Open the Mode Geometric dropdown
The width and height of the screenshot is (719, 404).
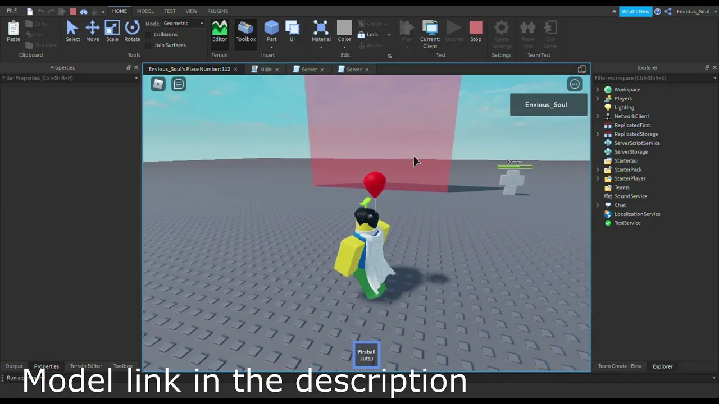183,24
